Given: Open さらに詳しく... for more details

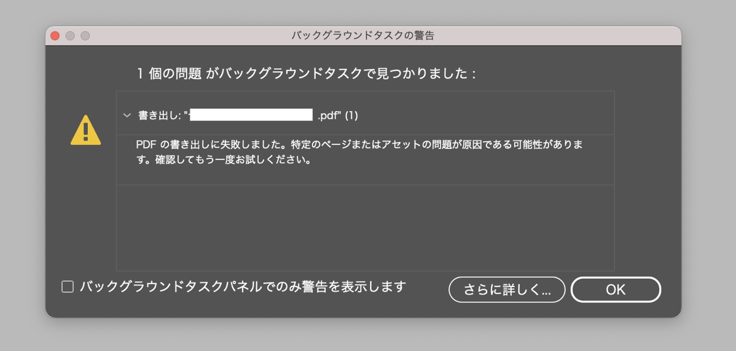Looking at the screenshot, I should pyautogui.click(x=507, y=290).
